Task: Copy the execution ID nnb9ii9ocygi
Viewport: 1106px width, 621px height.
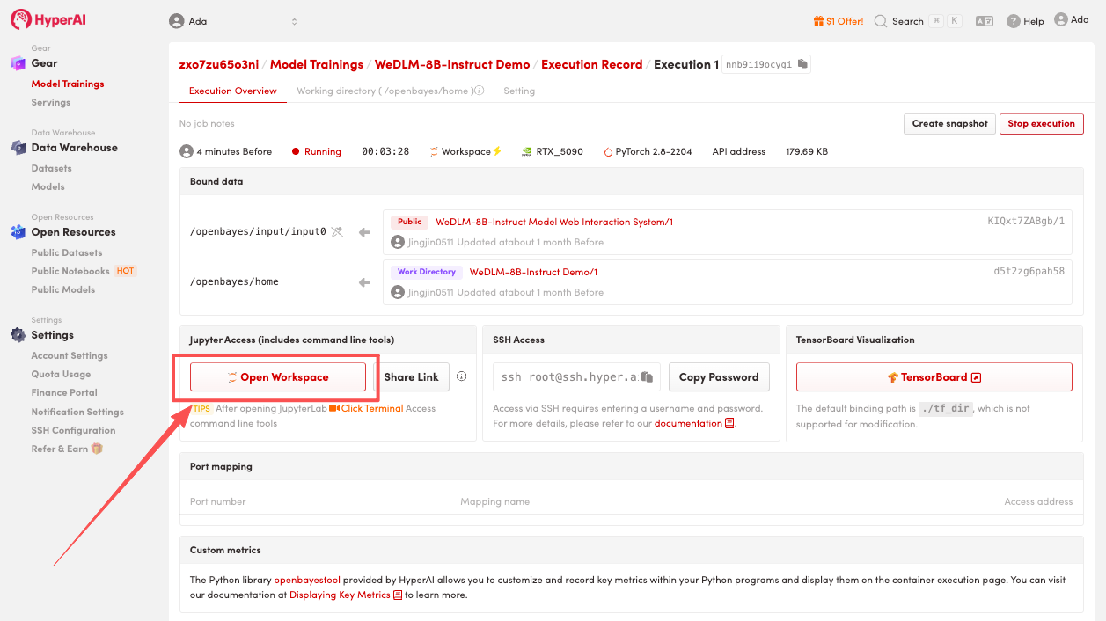Action: (x=802, y=64)
